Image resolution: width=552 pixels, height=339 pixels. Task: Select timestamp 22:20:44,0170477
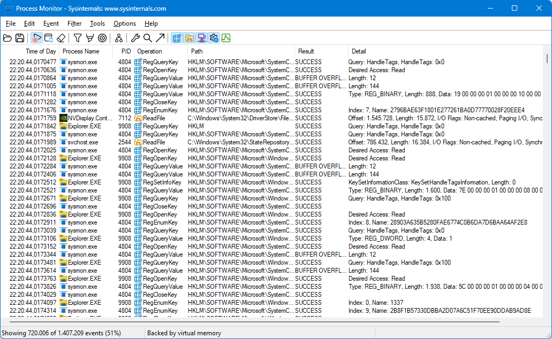33,62
